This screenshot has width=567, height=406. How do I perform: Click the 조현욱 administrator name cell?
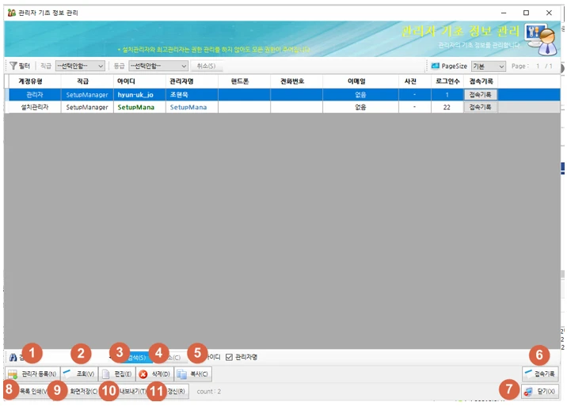coord(192,95)
